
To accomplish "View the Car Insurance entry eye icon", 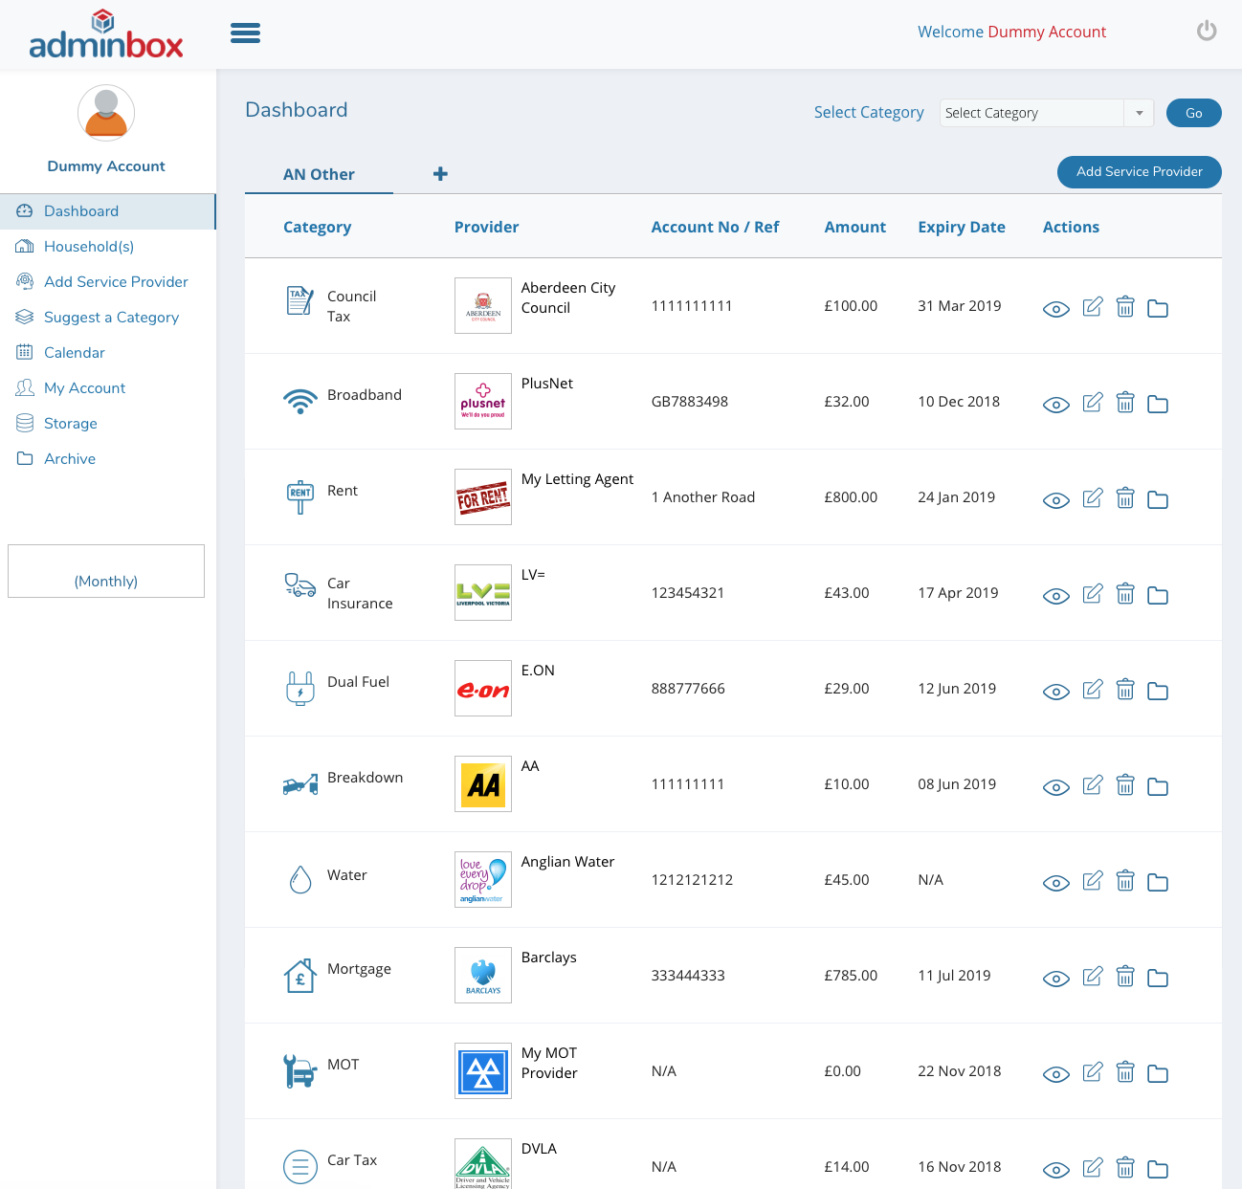I will point(1055,596).
